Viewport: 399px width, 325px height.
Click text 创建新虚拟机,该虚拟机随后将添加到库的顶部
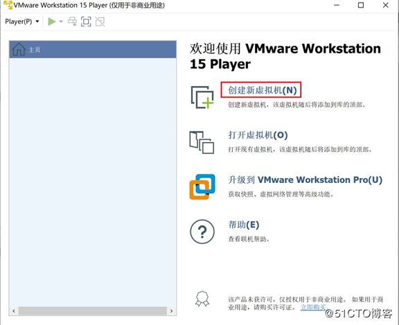[296, 105]
